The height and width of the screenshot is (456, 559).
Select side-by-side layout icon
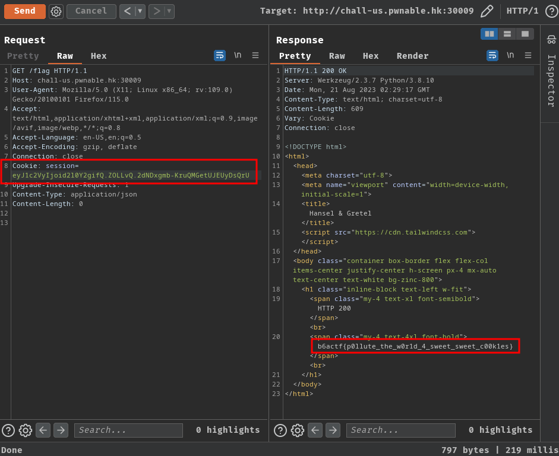tap(489, 34)
